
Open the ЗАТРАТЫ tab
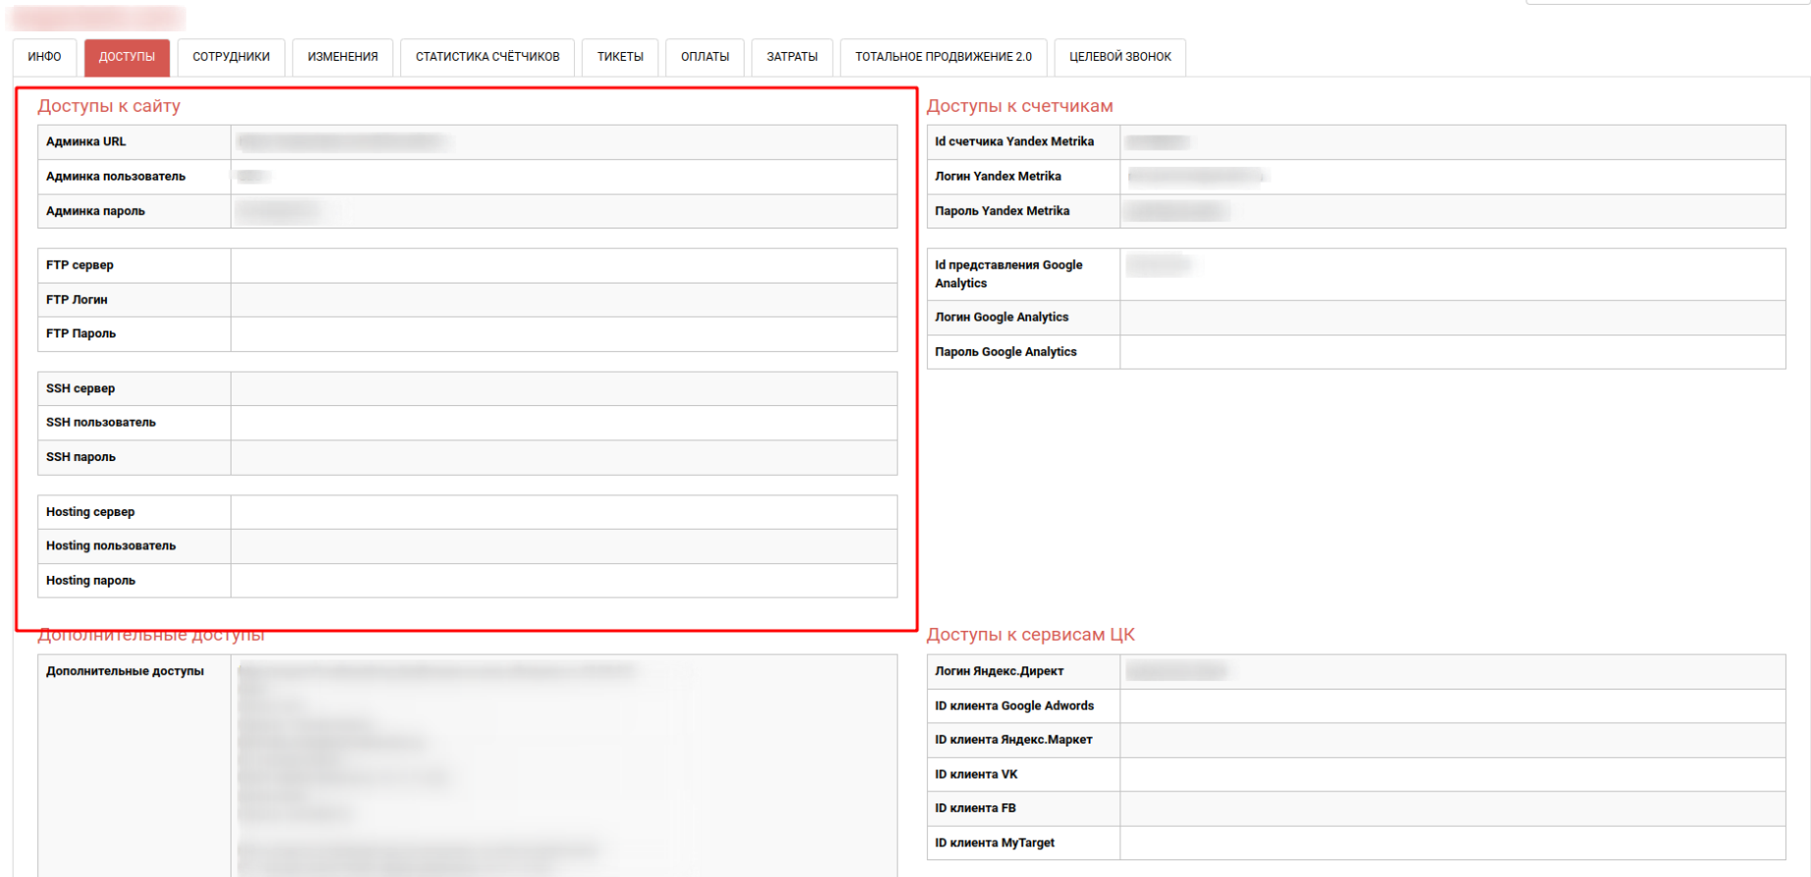pos(792,57)
